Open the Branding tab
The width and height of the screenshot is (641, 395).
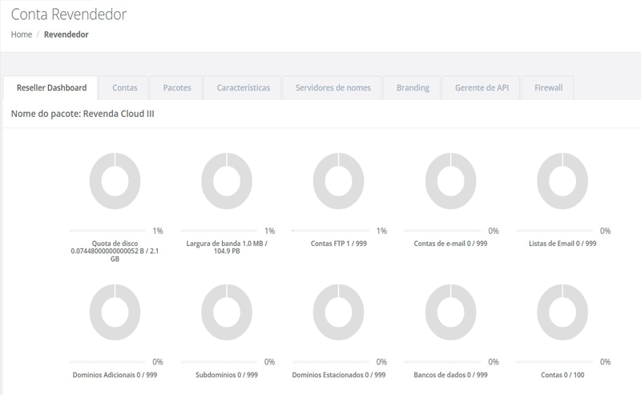[x=413, y=87]
